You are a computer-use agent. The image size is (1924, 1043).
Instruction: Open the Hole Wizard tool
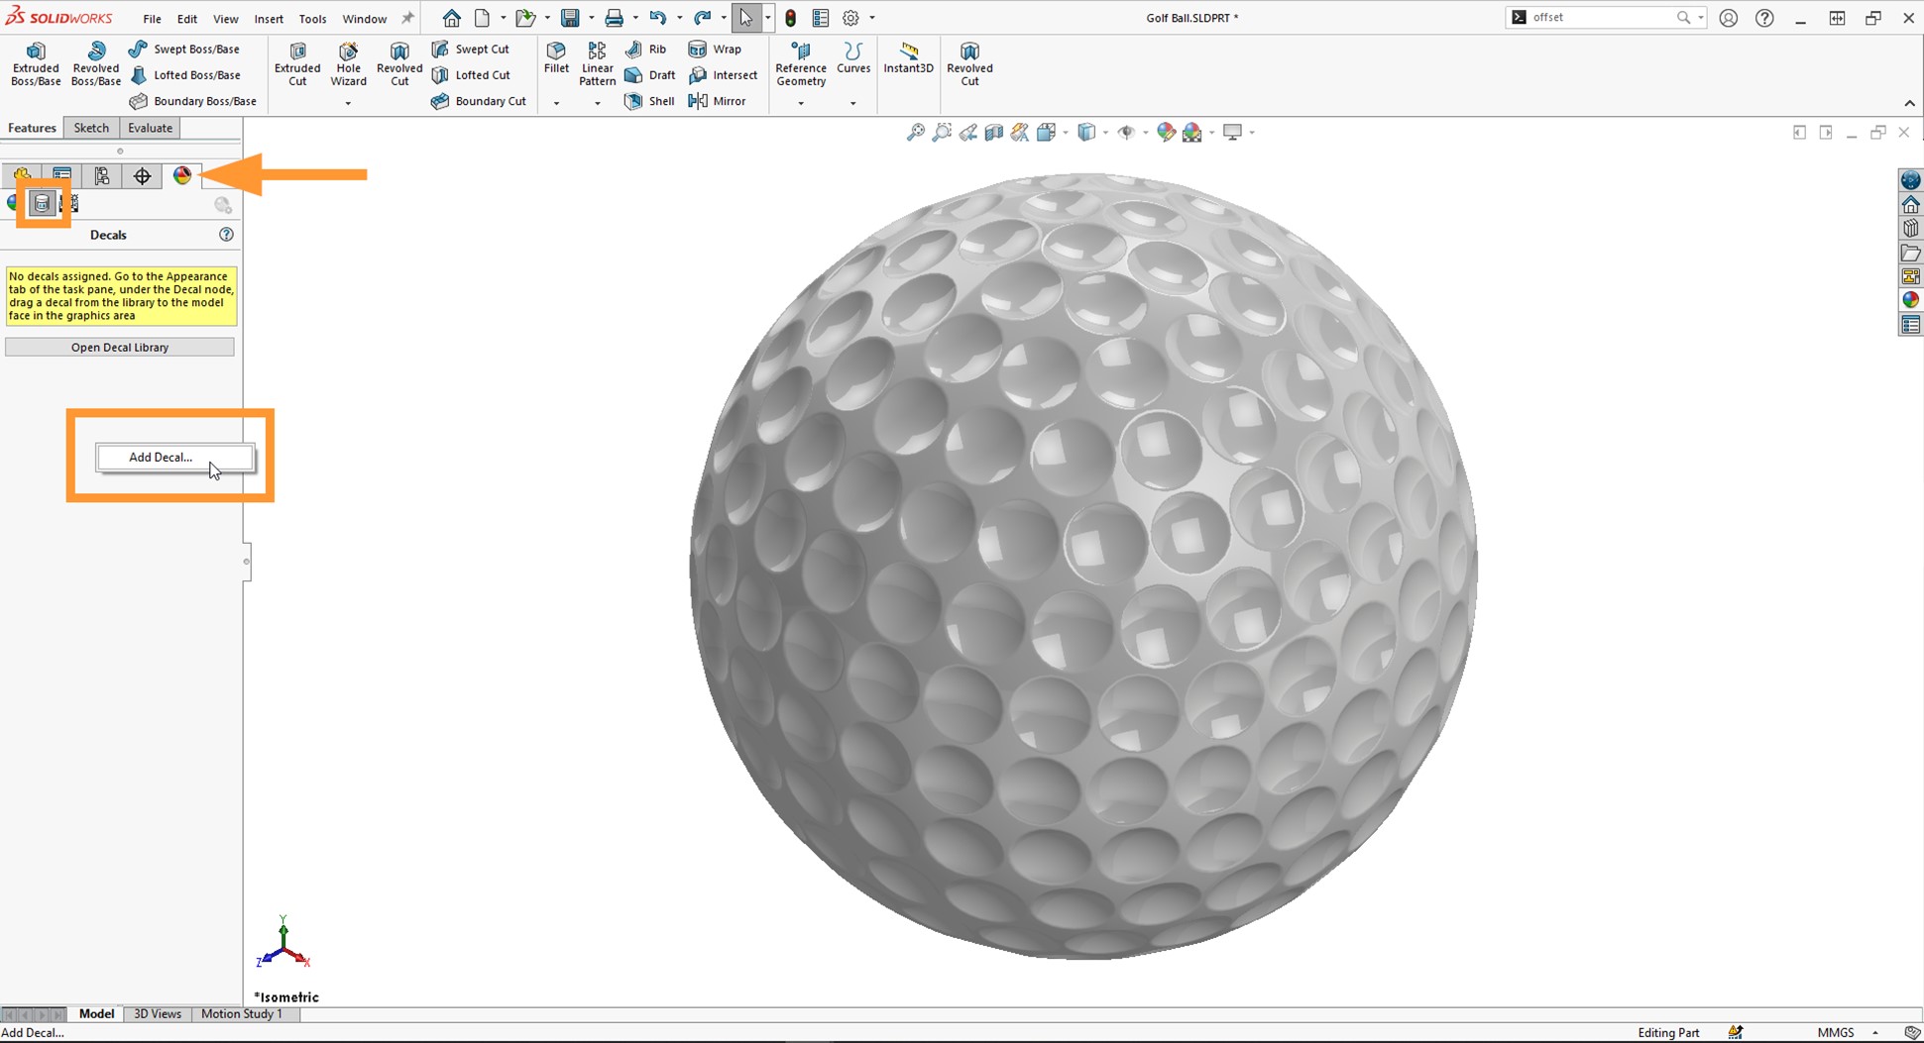tap(348, 62)
